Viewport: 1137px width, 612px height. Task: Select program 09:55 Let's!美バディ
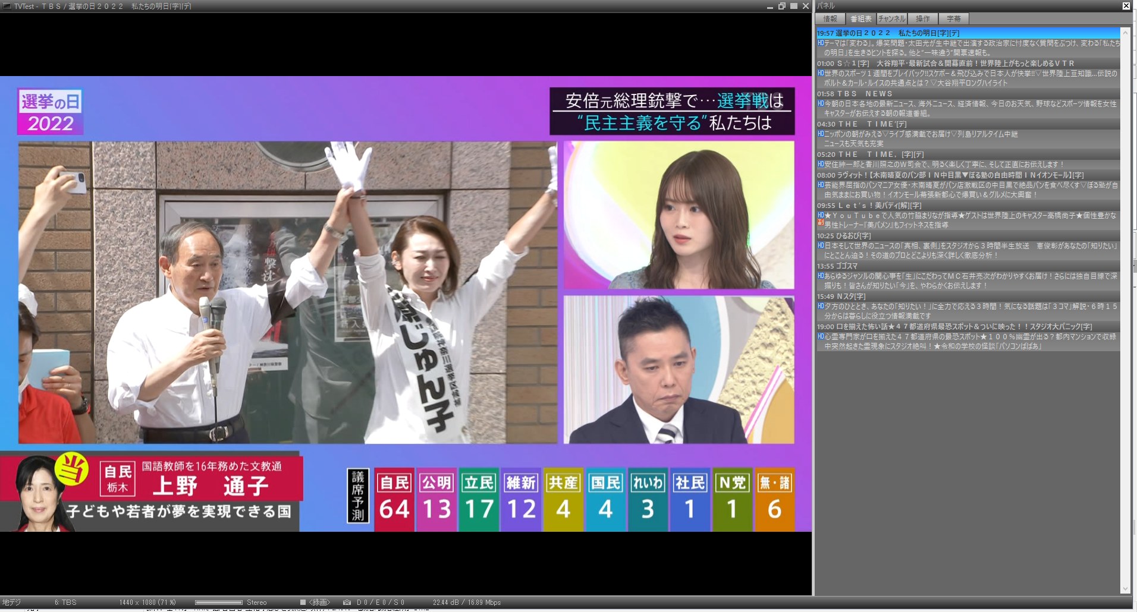pyautogui.click(x=968, y=206)
